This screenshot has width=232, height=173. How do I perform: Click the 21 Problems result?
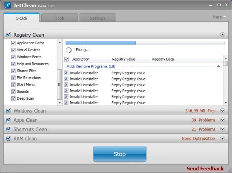click(x=203, y=129)
